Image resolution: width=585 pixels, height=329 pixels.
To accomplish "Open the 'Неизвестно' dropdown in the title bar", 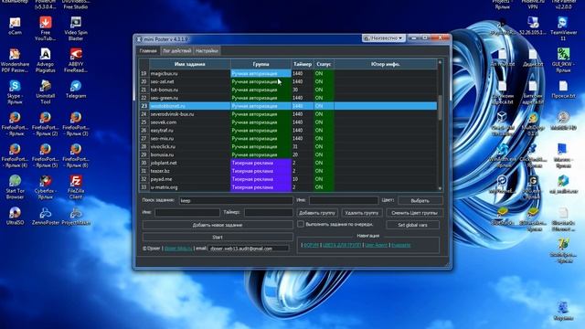I will tap(383, 38).
